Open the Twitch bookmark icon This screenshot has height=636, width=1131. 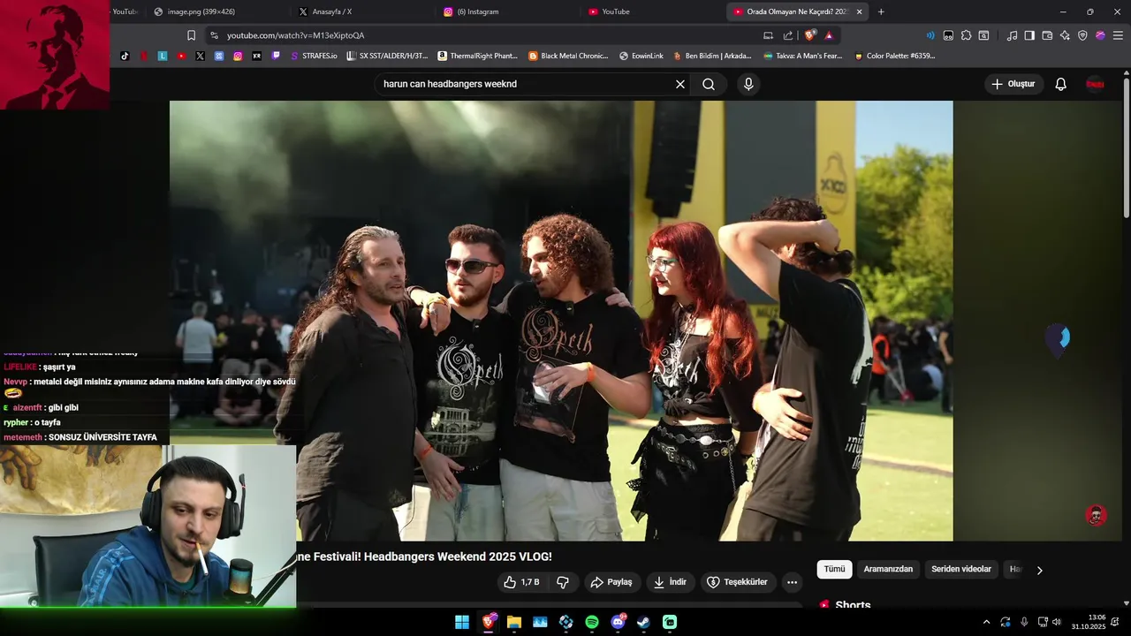coord(276,56)
